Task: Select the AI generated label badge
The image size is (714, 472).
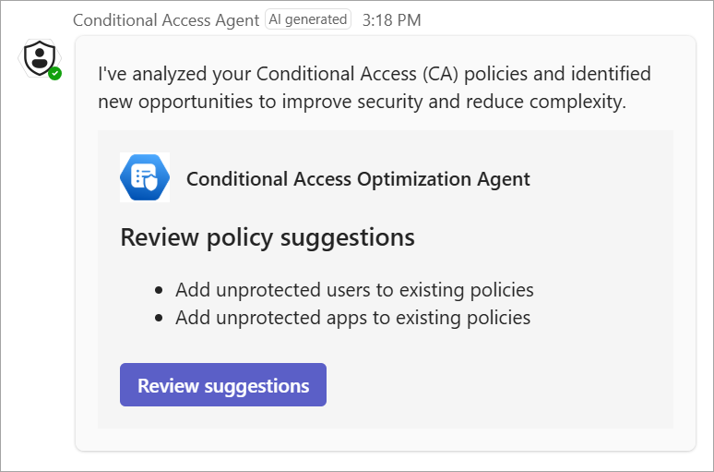Action: pyautogui.click(x=308, y=19)
